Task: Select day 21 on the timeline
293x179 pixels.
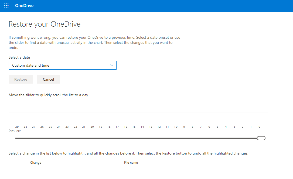Action: (x=84, y=127)
